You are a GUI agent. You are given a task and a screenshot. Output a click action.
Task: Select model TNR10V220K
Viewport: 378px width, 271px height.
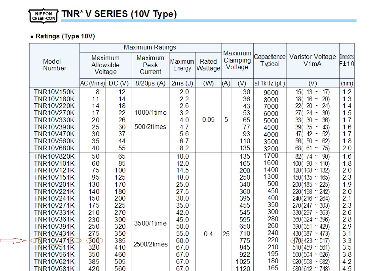[x=54, y=106]
